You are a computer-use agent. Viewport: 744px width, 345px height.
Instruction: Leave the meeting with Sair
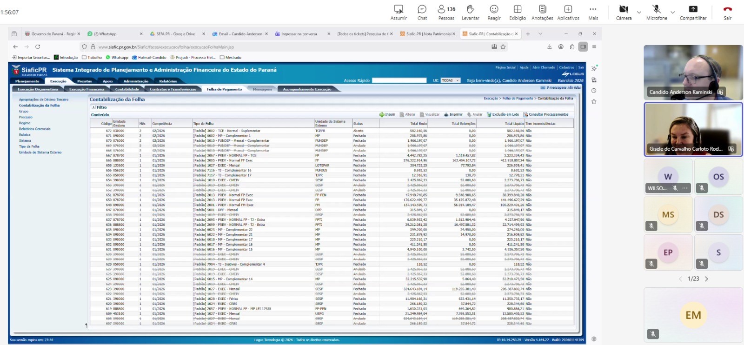tap(727, 13)
